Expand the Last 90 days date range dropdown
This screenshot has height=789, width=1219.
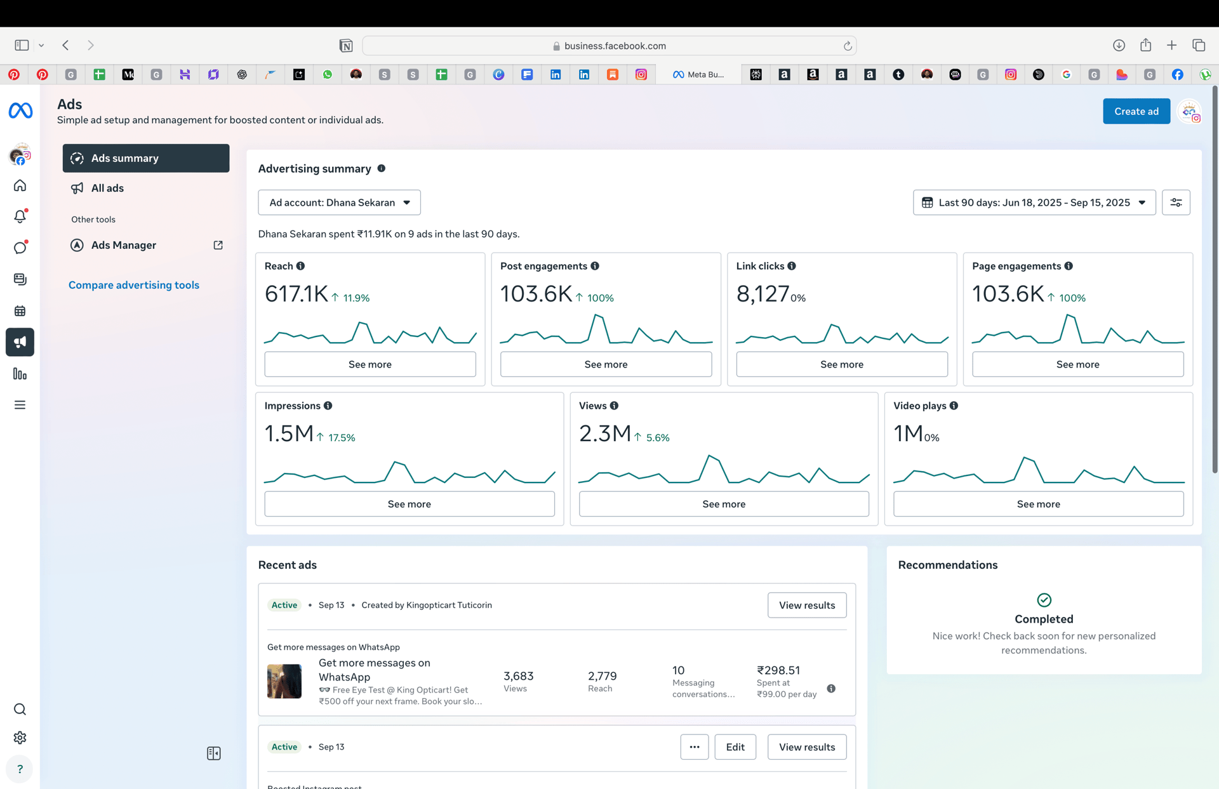click(x=1034, y=202)
